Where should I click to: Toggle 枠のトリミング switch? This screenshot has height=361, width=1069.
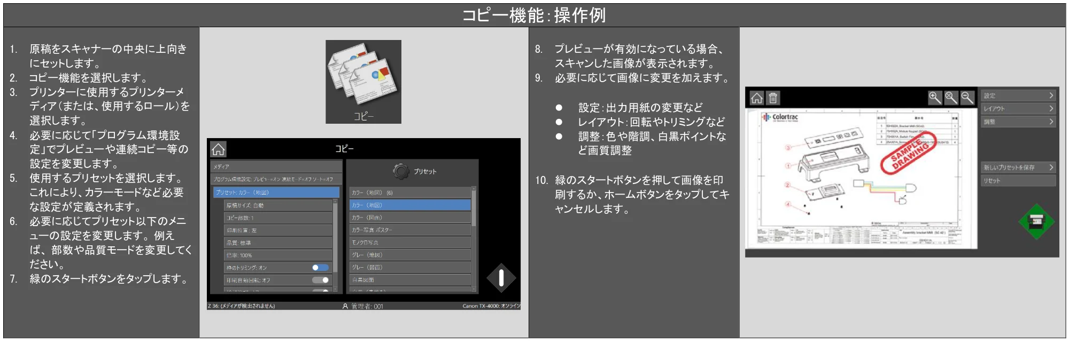pyautogui.click(x=320, y=268)
